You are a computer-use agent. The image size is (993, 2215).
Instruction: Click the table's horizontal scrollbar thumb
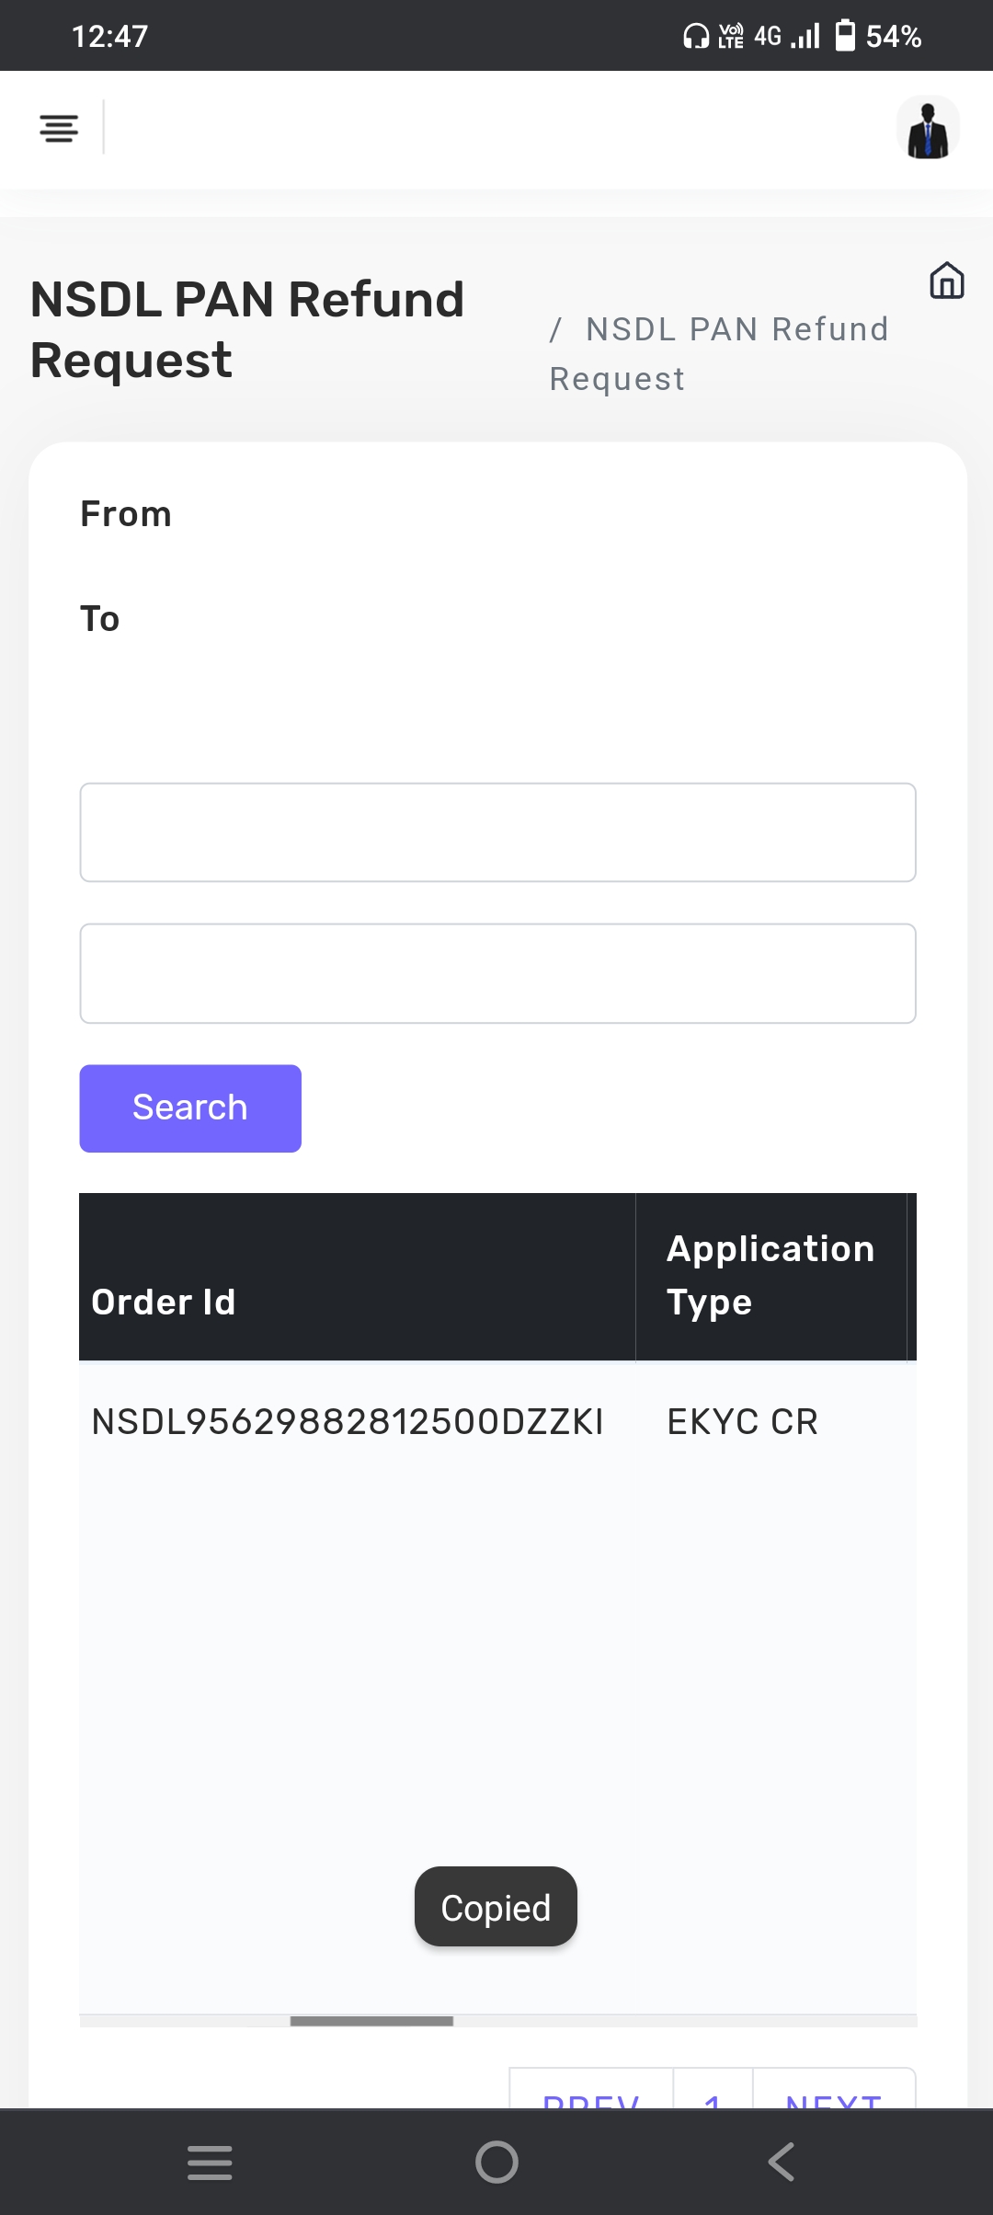tap(371, 2021)
